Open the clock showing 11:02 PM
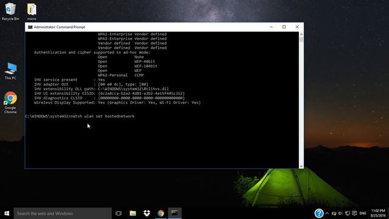389x219 pixels. [378, 214]
